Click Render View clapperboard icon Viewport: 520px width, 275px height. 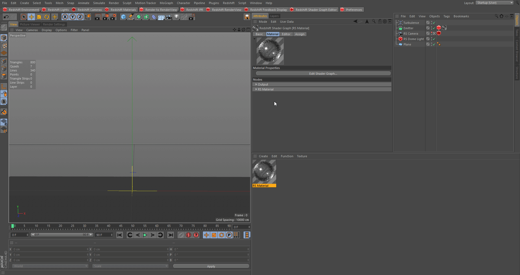tap(97, 17)
